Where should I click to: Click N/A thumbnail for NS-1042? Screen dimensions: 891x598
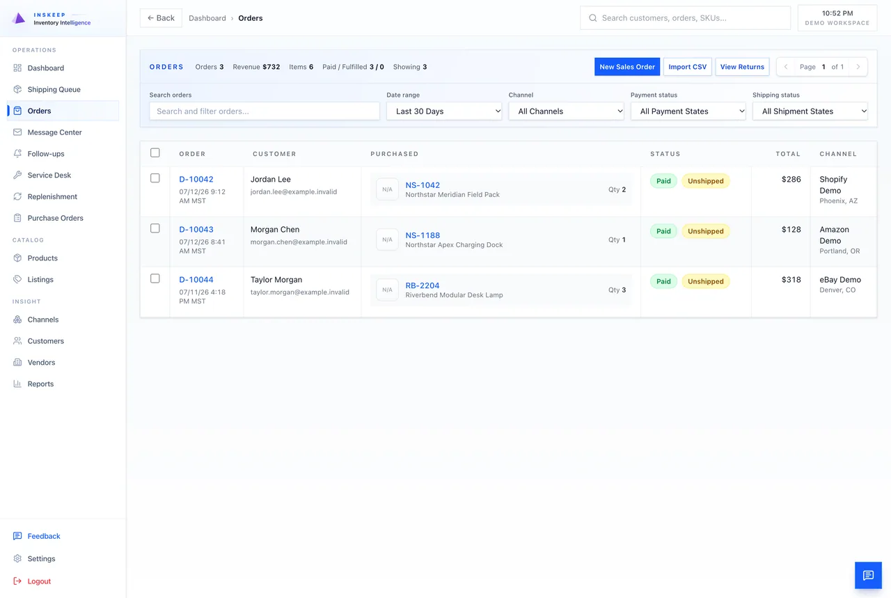[x=388, y=189]
